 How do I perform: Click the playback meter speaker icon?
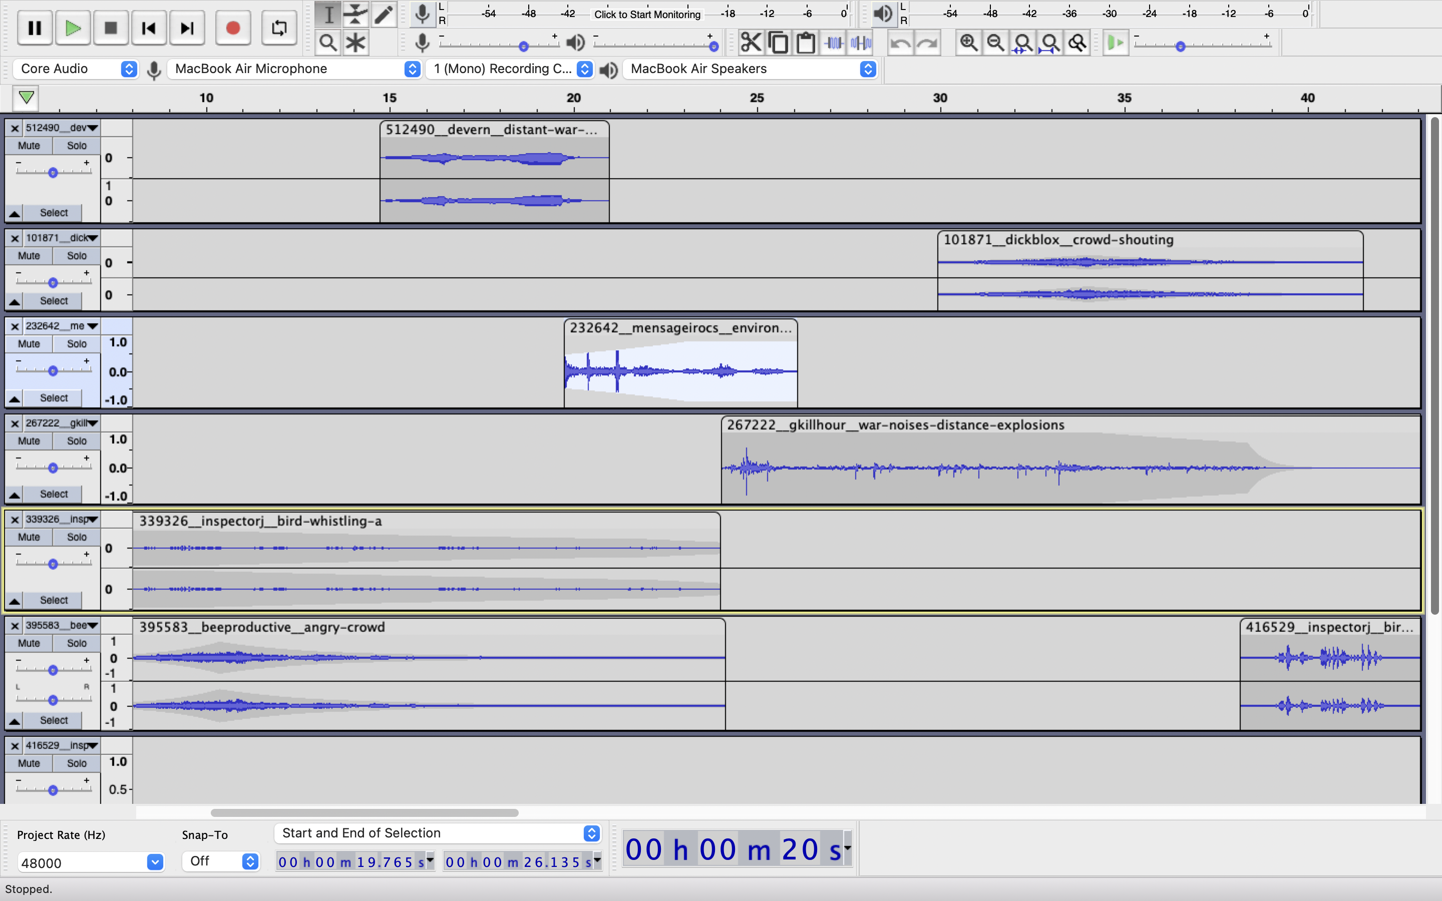coord(883,14)
